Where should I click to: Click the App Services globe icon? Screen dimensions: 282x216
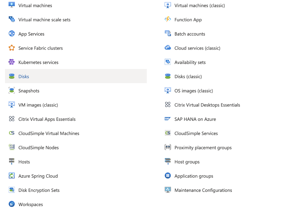pos(12,33)
